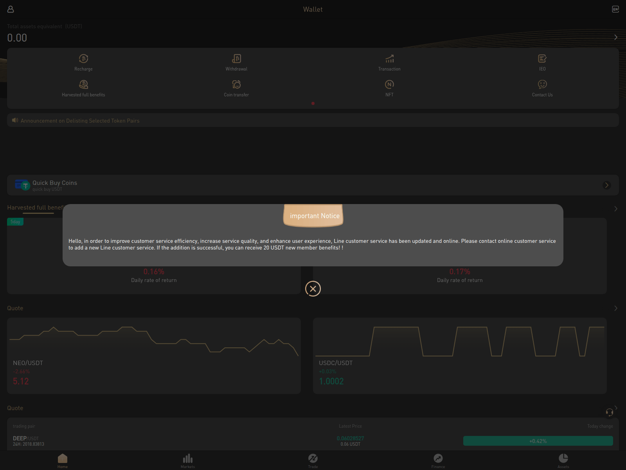Open Harvested full benefits icon
Viewport: 626px width, 470px height.
coord(83,84)
